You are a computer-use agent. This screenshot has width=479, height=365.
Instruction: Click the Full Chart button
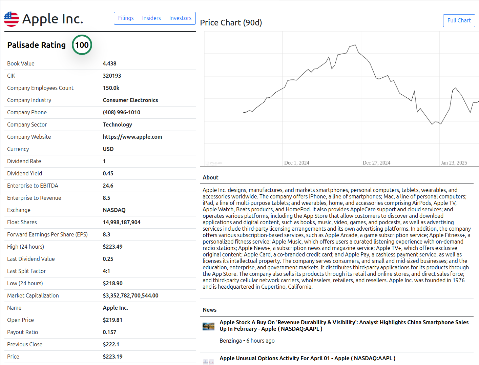pyautogui.click(x=459, y=21)
